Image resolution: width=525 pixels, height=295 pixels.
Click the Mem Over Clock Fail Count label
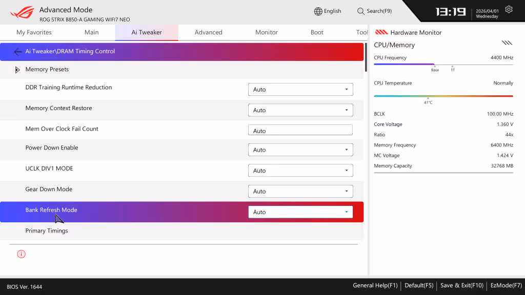pyautogui.click(x=62, y=129)
